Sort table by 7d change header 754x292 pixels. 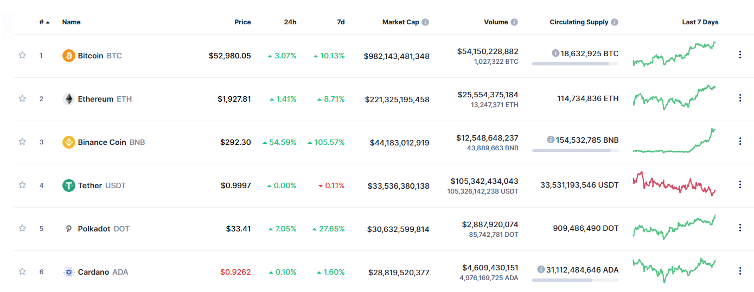pos(341,22)
